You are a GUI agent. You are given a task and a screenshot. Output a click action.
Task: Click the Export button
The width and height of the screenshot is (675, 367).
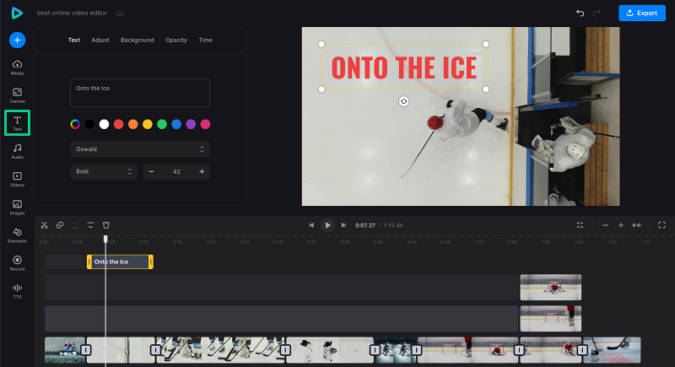click(642, 13)
